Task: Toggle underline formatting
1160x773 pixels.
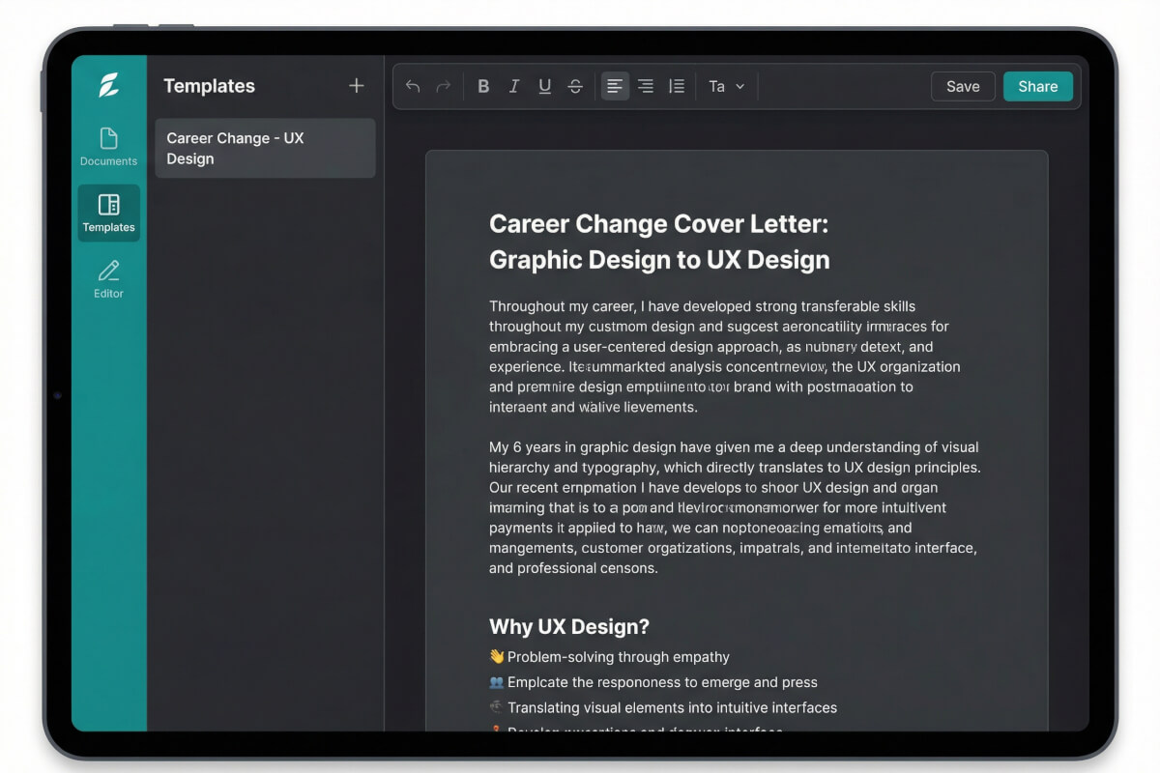Action: (x=545, y=86)
